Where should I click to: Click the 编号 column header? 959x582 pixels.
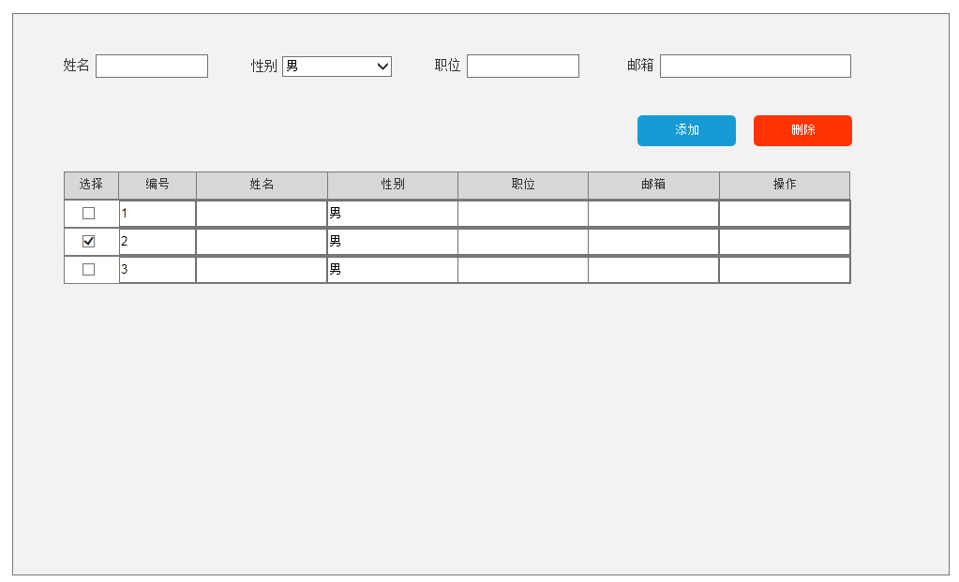point(157,185)
